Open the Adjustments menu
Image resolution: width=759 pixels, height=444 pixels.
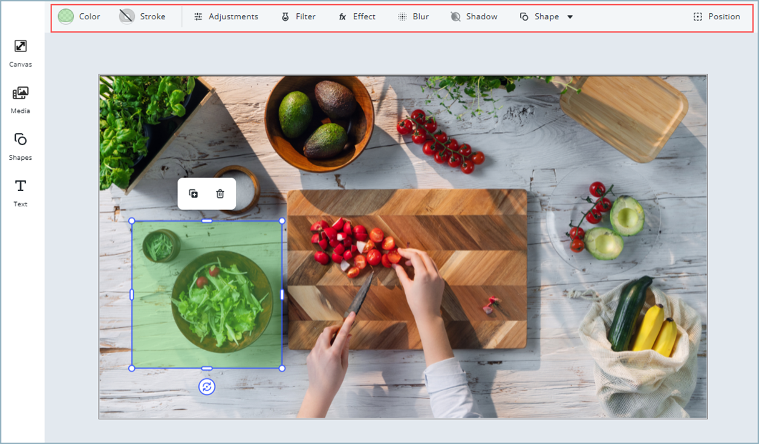[226, 17]
